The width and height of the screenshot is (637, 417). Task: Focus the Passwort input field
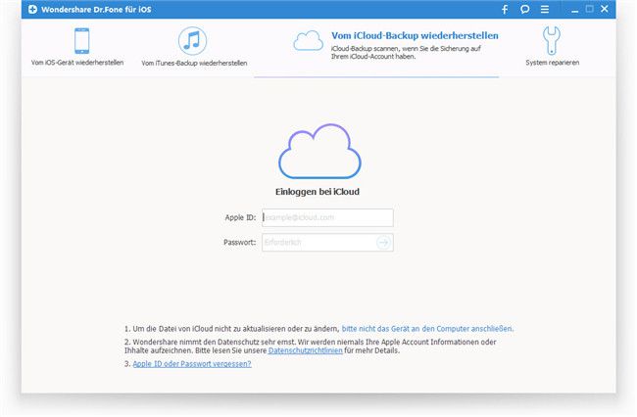(x=327, y=242)
